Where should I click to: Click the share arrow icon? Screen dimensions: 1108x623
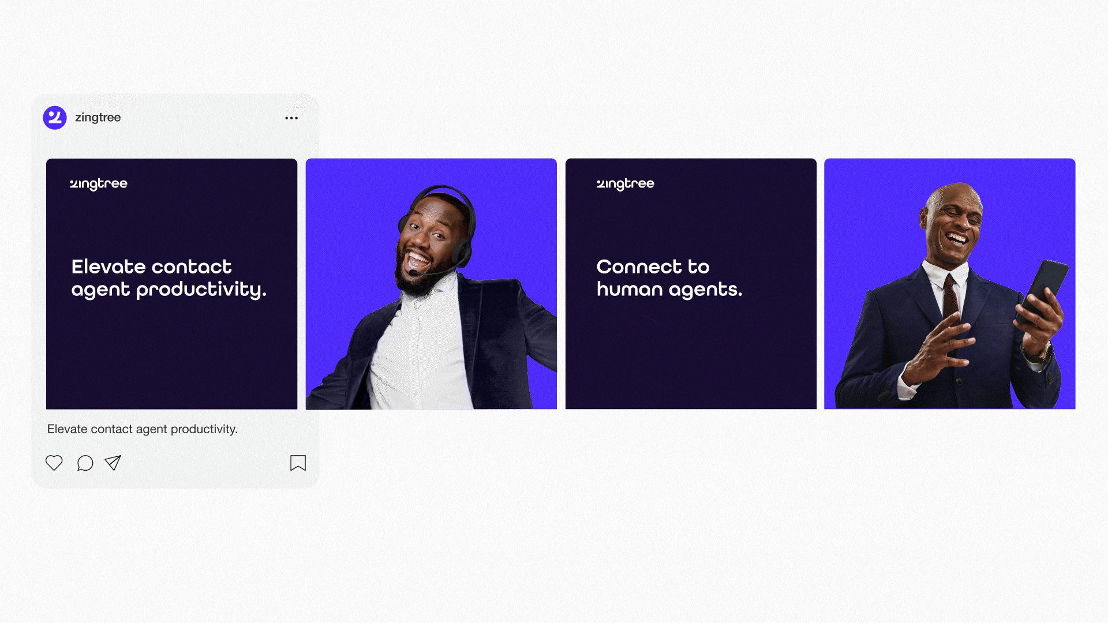point(113,462)
